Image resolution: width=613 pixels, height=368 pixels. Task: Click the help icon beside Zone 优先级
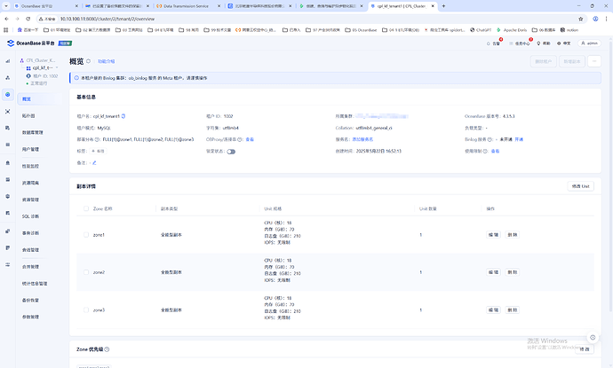pos(107,349)
